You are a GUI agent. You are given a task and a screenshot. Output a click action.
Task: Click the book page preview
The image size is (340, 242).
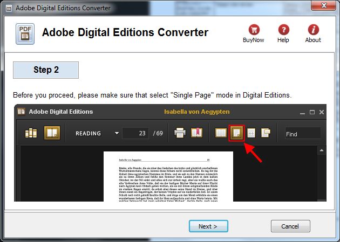coord(168,176)
